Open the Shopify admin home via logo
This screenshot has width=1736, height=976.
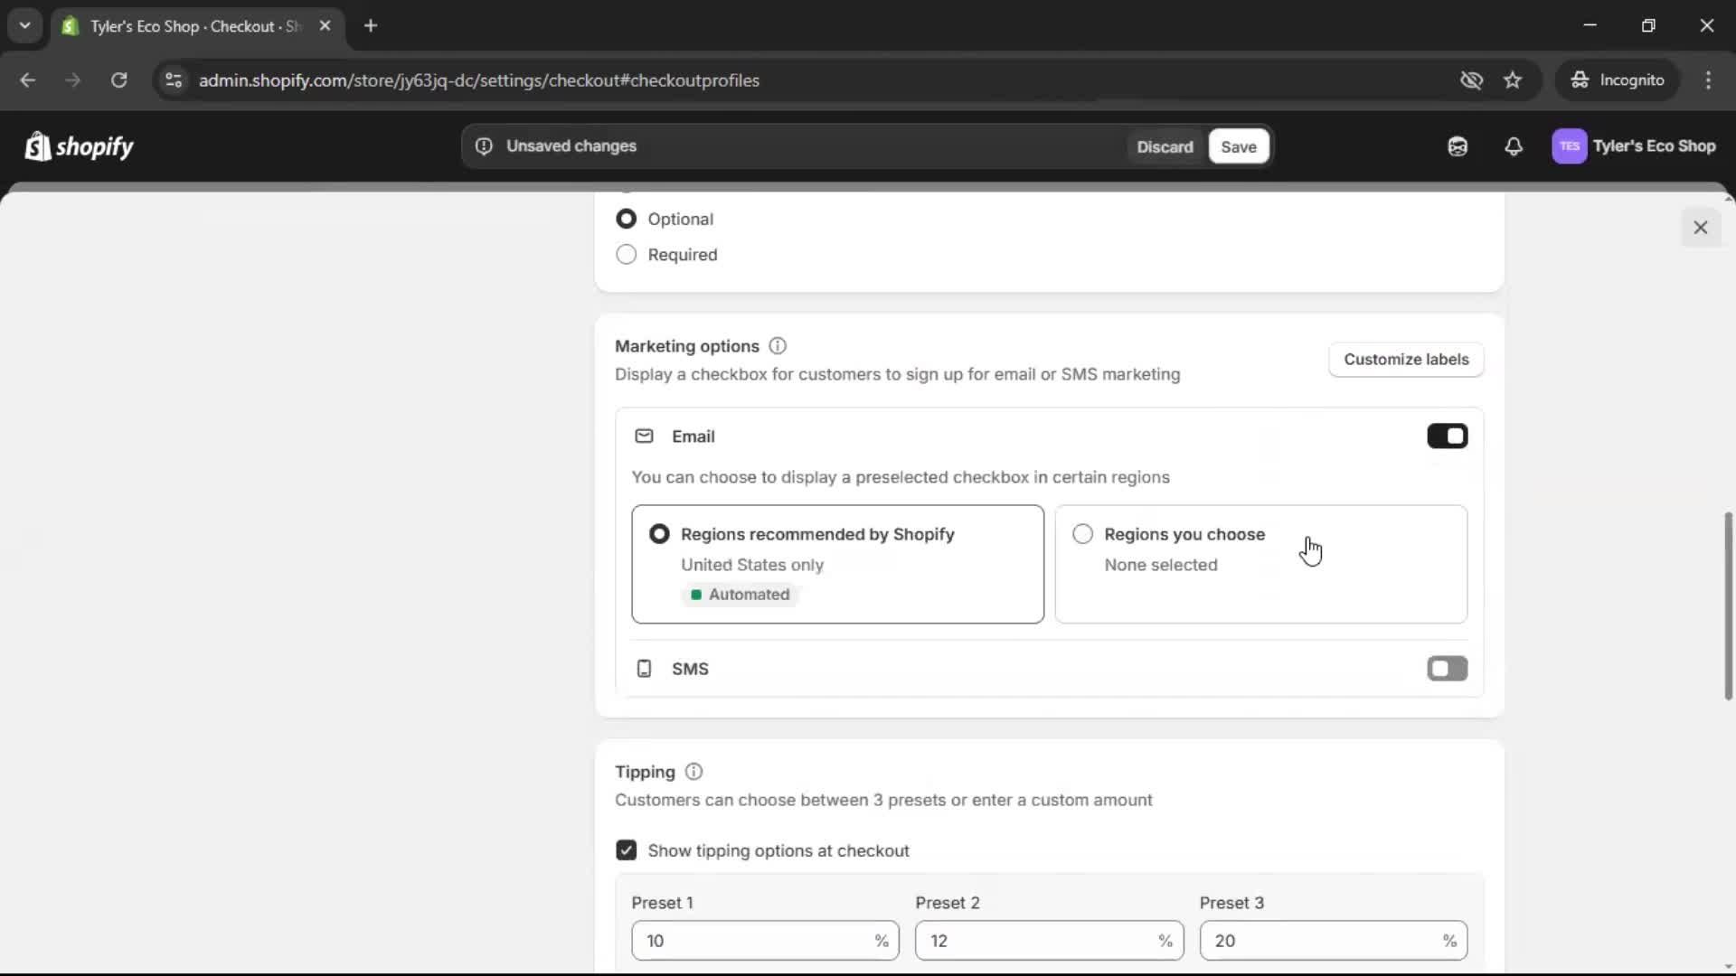click(x=79, y=145)
